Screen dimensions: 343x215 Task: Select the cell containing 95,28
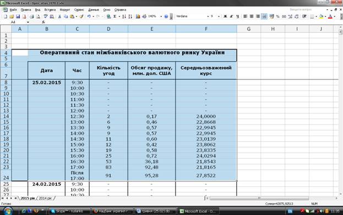click(x=151, y=175)
